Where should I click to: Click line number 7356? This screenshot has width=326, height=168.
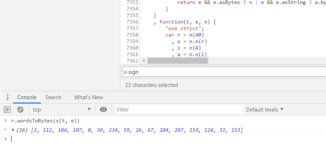[x=132, y=22]
